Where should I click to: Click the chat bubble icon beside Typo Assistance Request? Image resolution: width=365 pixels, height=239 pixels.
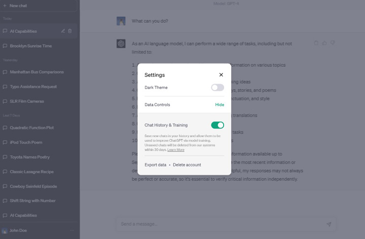5,87
